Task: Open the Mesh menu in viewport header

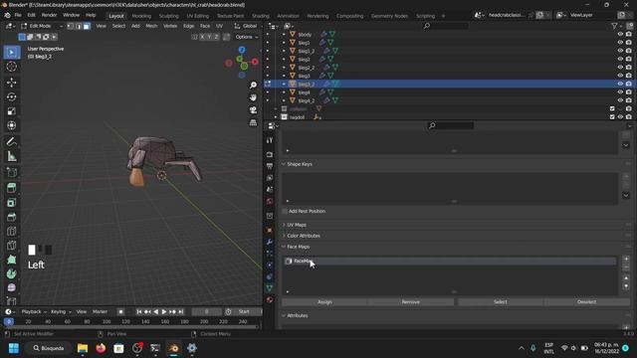Action: coord(151,26)
